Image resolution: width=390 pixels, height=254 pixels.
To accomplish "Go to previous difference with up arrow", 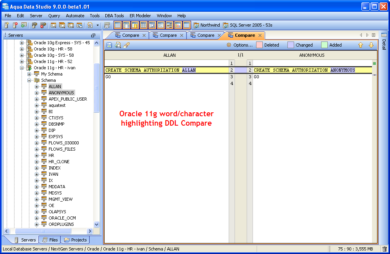I will coord(361,45).
